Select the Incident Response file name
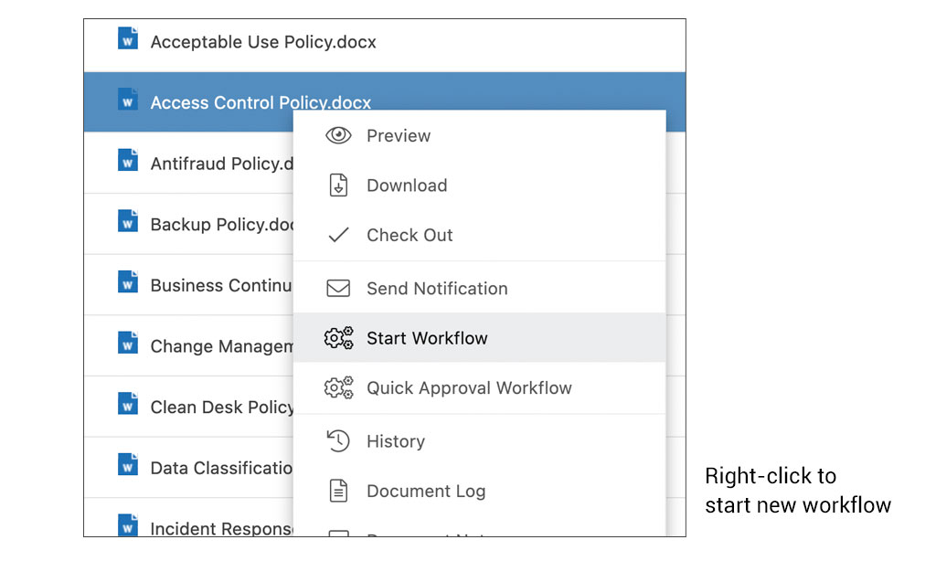Image resolution: width=936 pixels, height=561 pixels. tap(221, 528)
